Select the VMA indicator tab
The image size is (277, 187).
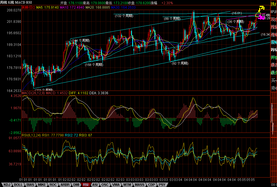click(x=116, y=184)
